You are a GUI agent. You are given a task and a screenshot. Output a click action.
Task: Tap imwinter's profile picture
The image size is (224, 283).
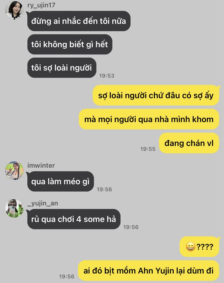tap(14, 171)
